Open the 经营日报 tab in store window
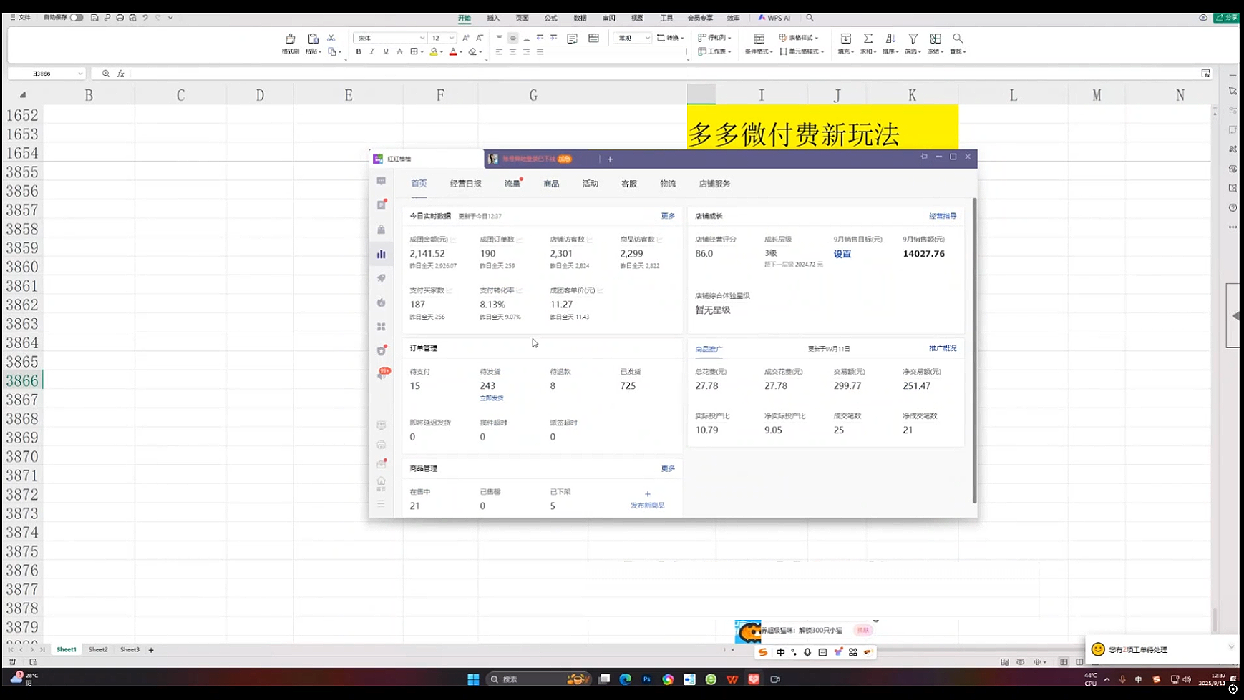The width and height of the screenshot is (1244, 700). pyautogui.click(x=465, y=184)
